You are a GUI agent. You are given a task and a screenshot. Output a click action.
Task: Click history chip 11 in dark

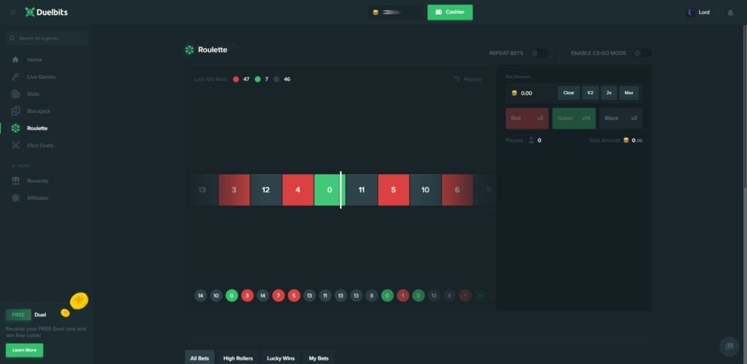point(325,296)
